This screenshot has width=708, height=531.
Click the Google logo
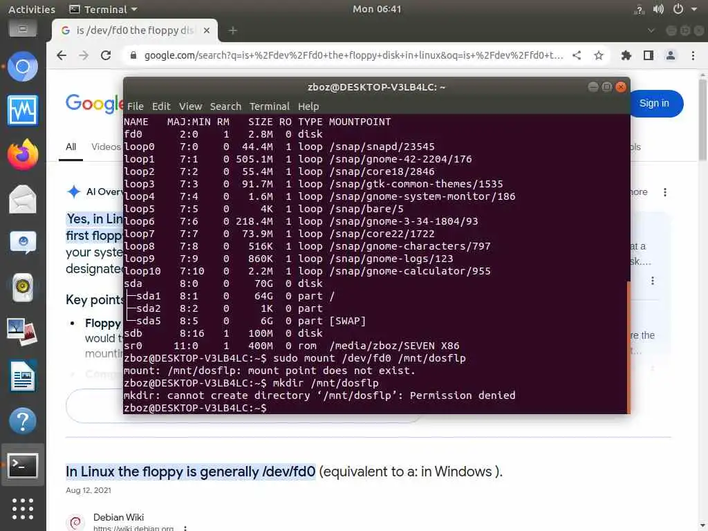[94, 104]
